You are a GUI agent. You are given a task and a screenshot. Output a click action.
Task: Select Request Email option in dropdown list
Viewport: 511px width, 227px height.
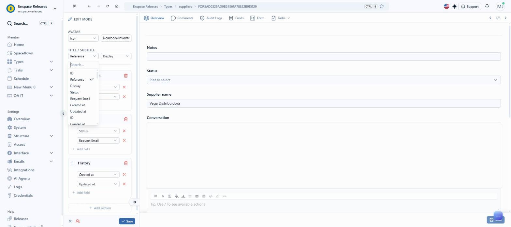point(80,99)
